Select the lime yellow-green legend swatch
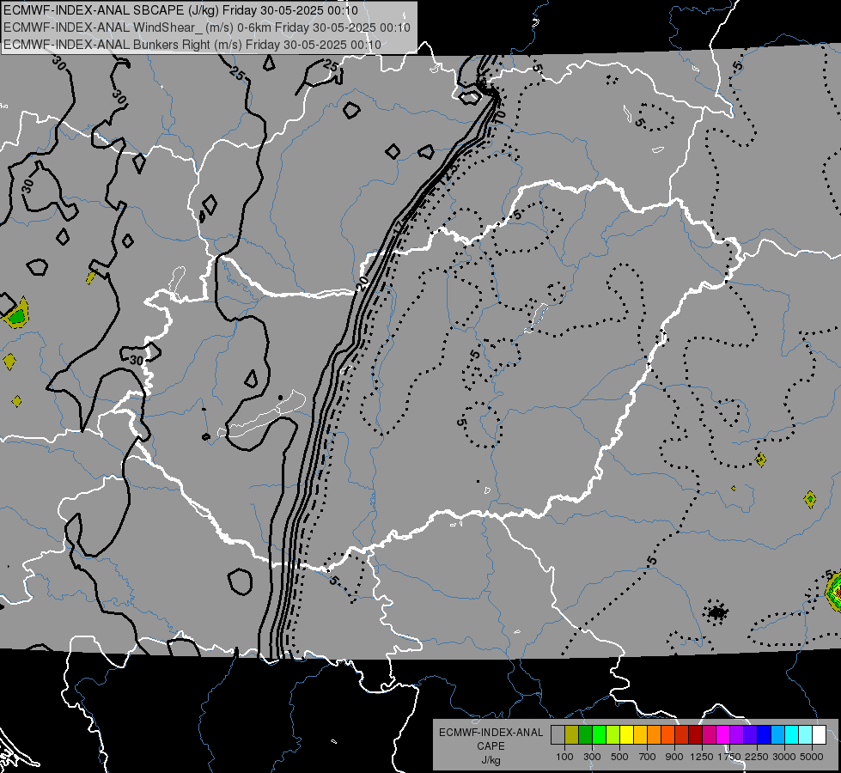841x773 pixels. click(x=612, y=734)
